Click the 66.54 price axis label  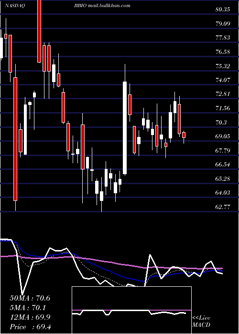[x=223, y=165]
